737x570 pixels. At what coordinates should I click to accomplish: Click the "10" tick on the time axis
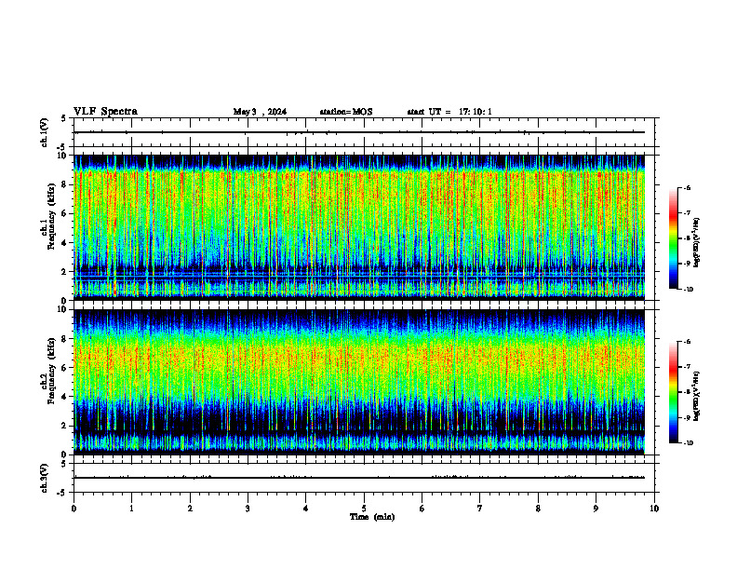(x=654, y=509)
